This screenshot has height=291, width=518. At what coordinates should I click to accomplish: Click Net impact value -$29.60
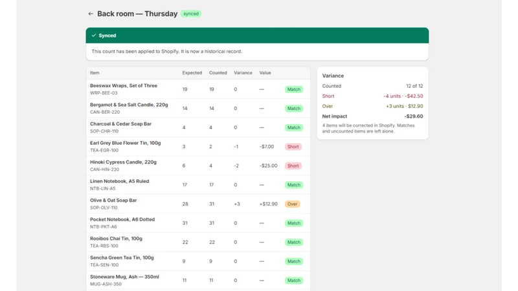coord(414,116)
